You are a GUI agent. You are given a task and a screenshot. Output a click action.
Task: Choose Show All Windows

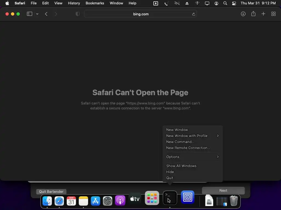click(x=193, y=166)
